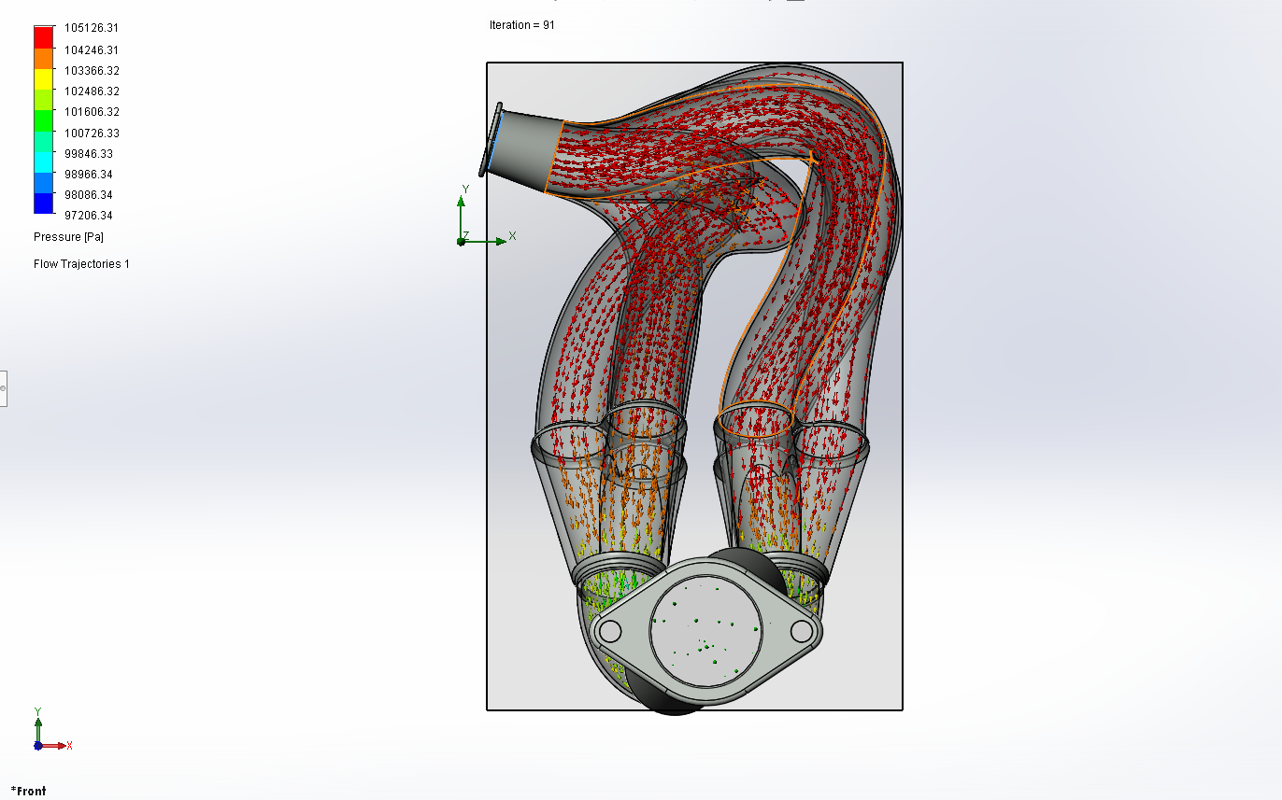
Task: Select the cyan legend color band
Action: 44,162
